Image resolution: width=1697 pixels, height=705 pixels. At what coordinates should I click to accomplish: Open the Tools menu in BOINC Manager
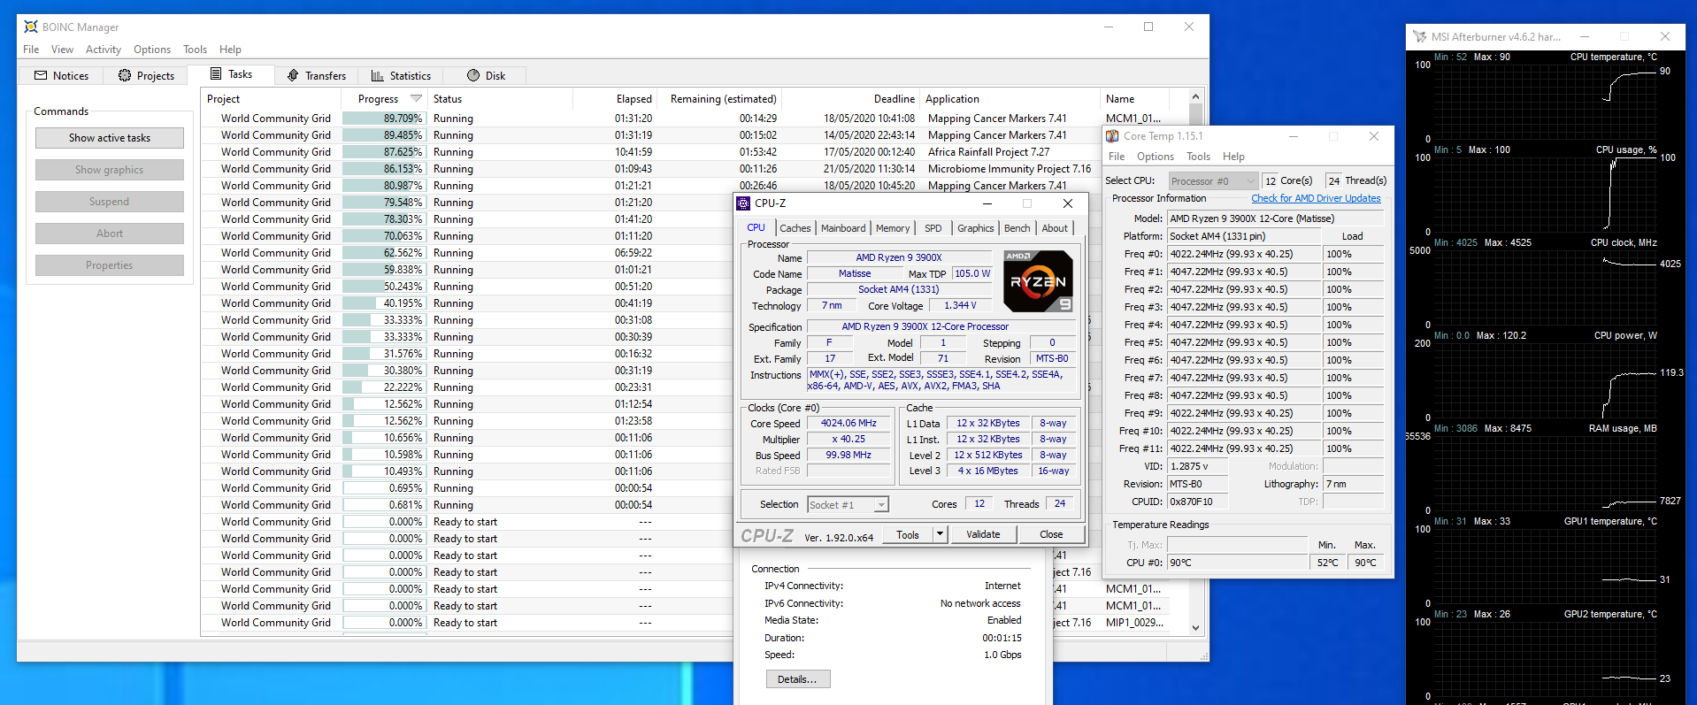click(196, 50)
